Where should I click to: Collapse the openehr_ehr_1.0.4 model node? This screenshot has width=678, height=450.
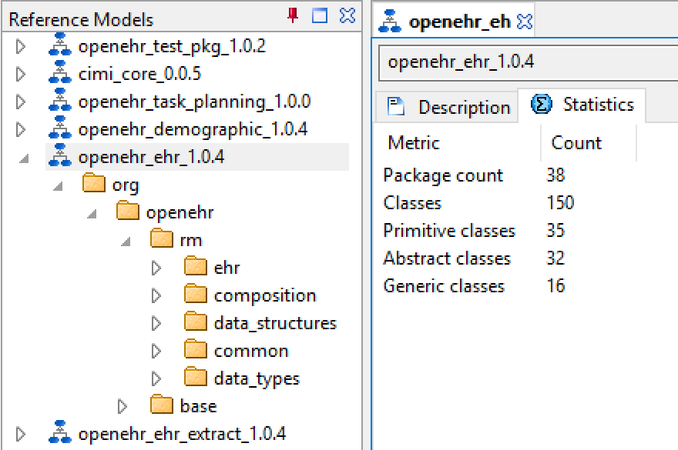coord(24,159)
